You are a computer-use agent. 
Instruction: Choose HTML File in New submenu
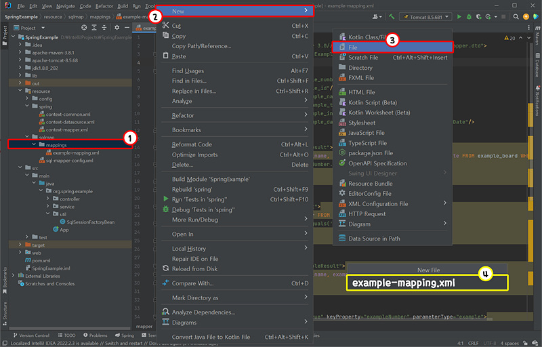pos(392,92)
